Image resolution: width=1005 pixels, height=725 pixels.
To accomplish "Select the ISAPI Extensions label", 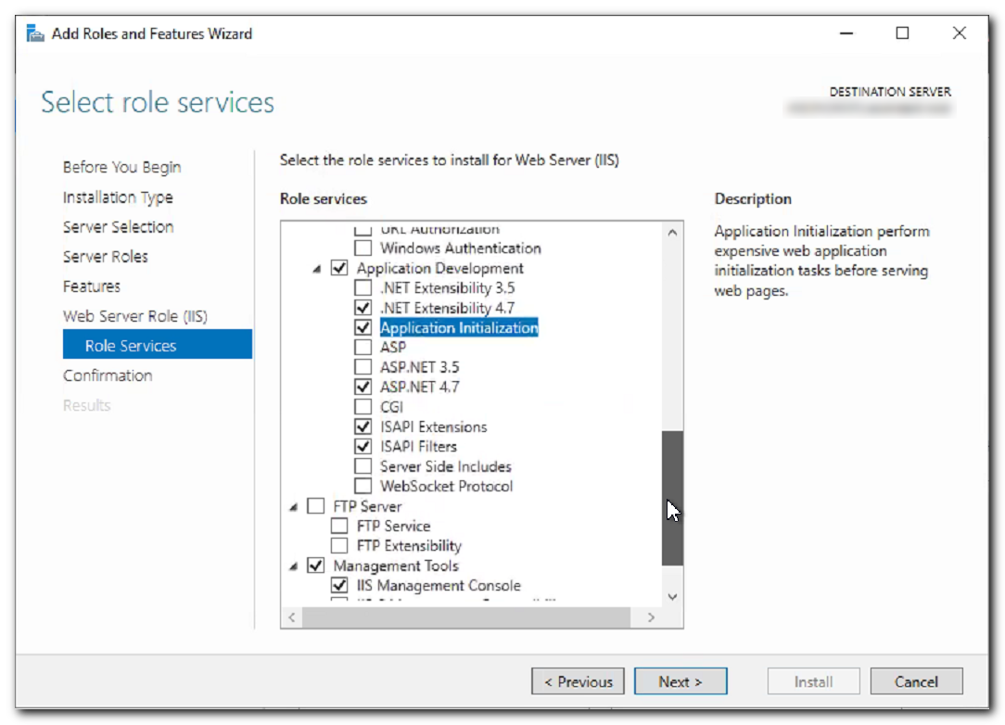I will 433,426.
